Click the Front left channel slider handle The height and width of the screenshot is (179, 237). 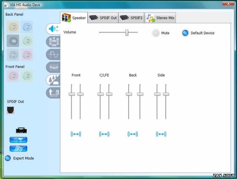coord(72,94)
